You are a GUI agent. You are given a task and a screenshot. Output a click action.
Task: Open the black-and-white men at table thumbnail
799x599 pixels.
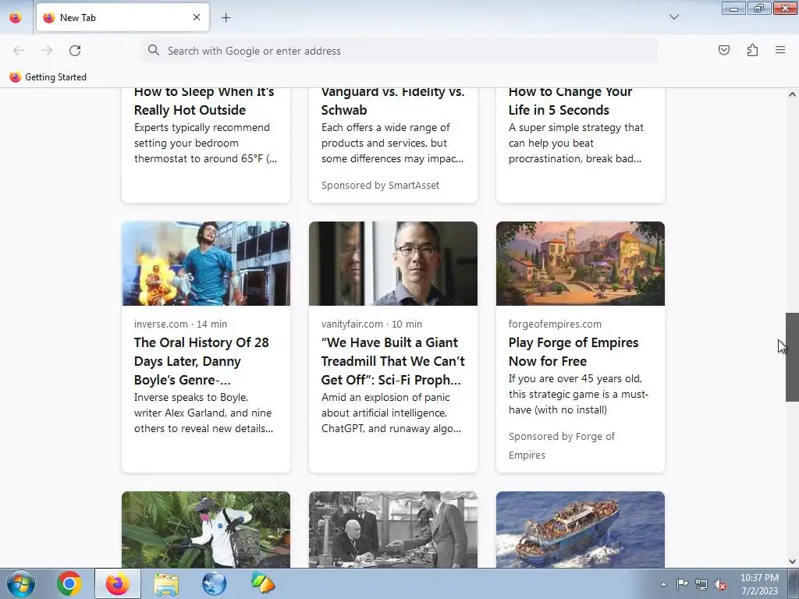click(x=393, y=530)
